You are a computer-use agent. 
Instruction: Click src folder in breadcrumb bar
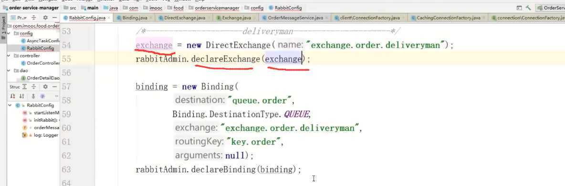point(70,8)
